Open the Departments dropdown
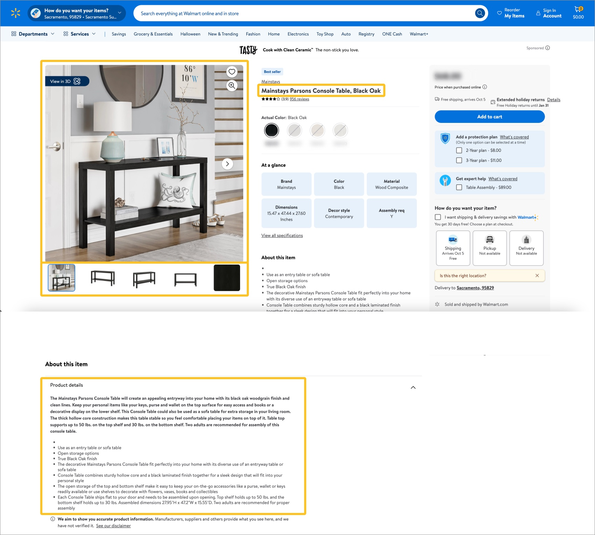Screen dimensions: 595x535 [x=33, y=34]
